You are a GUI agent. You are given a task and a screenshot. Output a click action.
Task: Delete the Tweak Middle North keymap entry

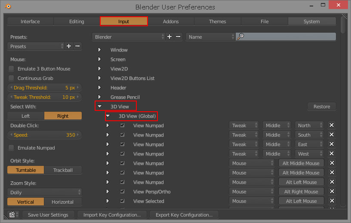tap(332, 125)
